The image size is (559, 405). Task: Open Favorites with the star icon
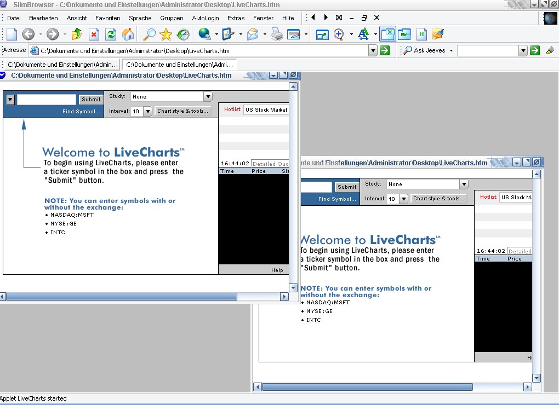pyautogui.click(x=166, y=34)
